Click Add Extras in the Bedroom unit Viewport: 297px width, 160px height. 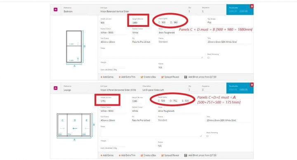107,77
